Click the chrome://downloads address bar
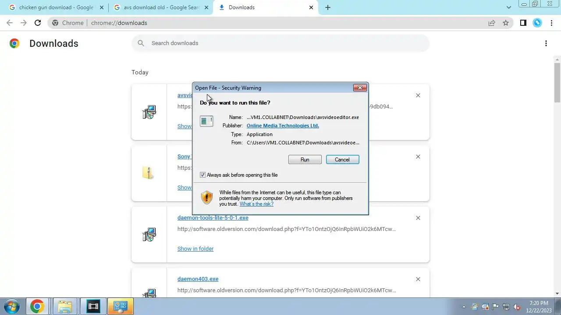This screenshot has width=561, height=315. pos(280,23)
